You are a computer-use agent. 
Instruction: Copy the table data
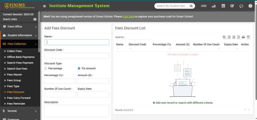[x=224, y=37]
